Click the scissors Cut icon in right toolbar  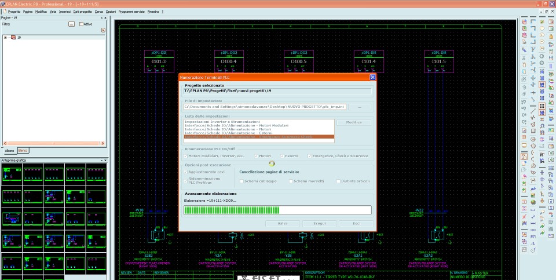[524, 57]
